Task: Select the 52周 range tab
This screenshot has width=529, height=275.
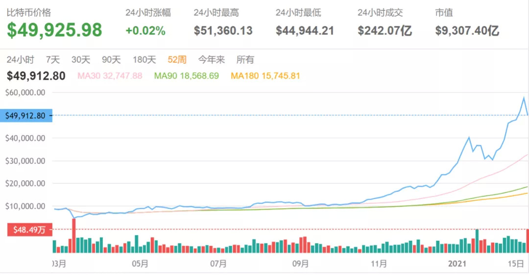Action: click(177, 60)
